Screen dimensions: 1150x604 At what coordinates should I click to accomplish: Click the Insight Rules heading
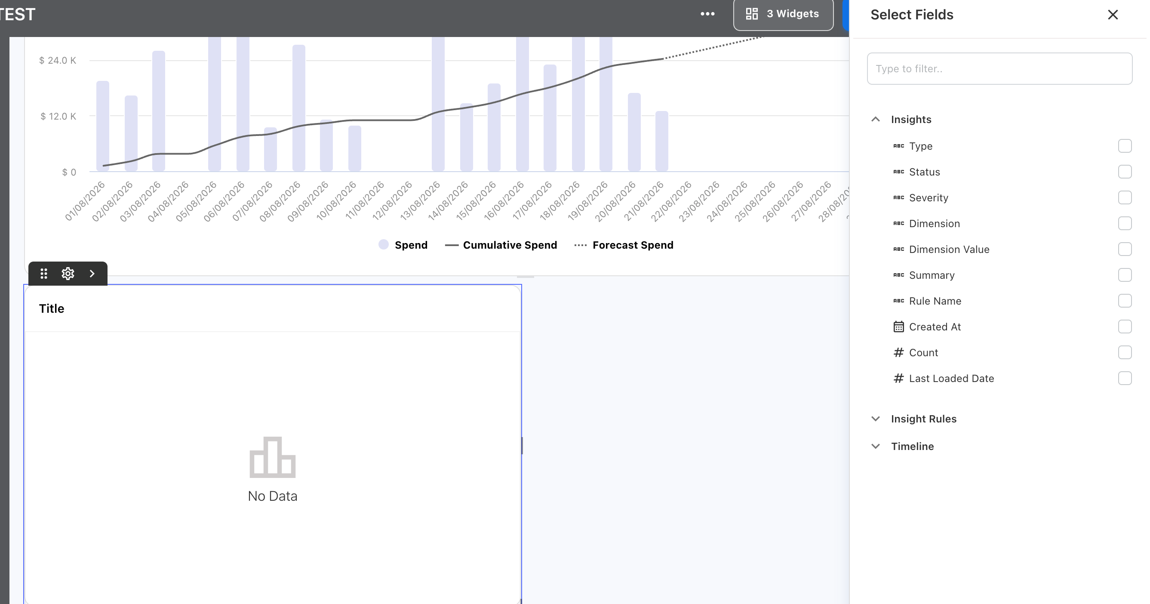point(923,419)
